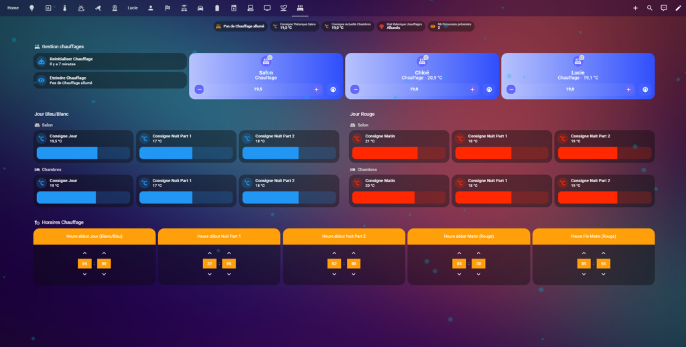686x347 pixels.
Task: Click the plus add icon in header
Action: click(635, 8)
